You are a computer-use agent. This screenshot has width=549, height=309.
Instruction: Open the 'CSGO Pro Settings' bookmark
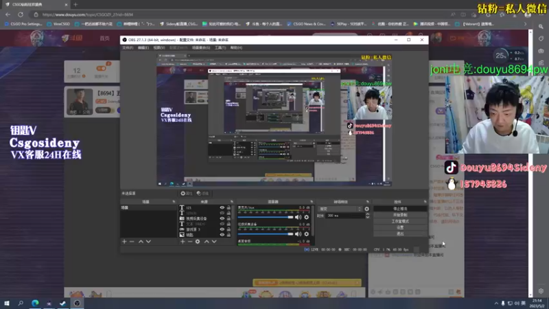click(x=23, y=24)
